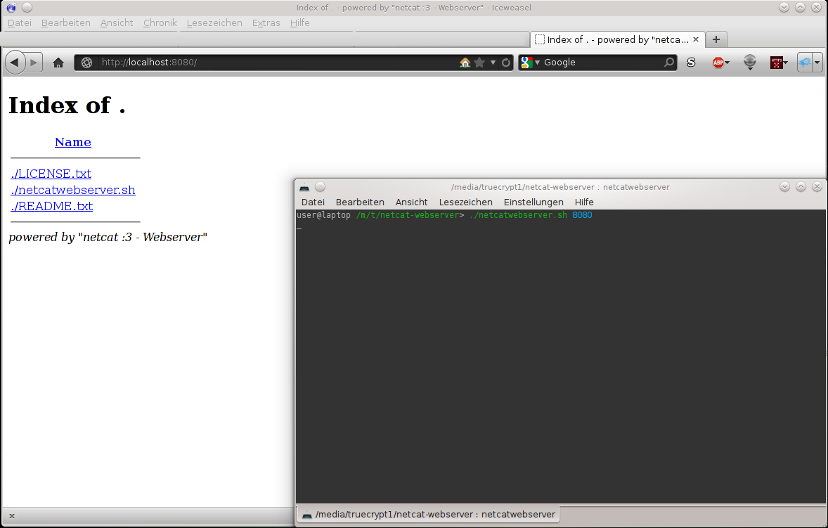
Task: Sort files by the Name column header
Action: coord(72,141)
